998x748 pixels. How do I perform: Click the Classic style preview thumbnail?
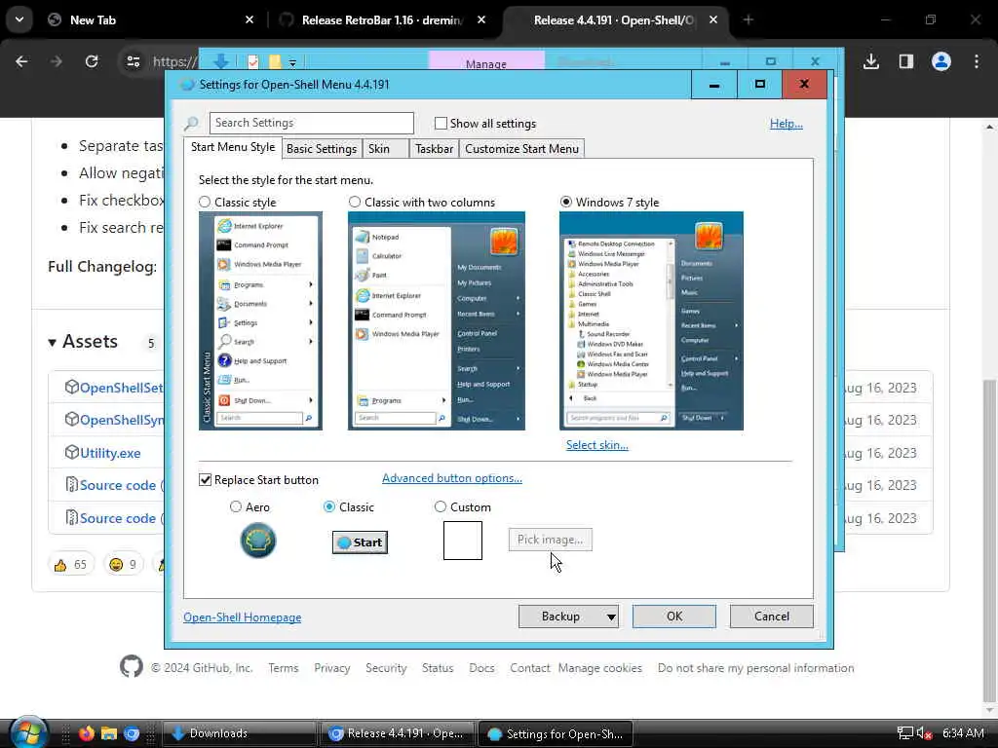[x=260, y=321]
